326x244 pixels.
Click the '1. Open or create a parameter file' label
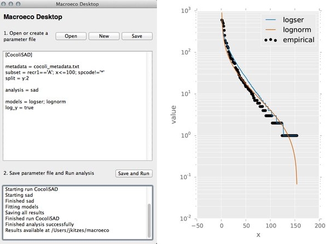pos(26,36)
